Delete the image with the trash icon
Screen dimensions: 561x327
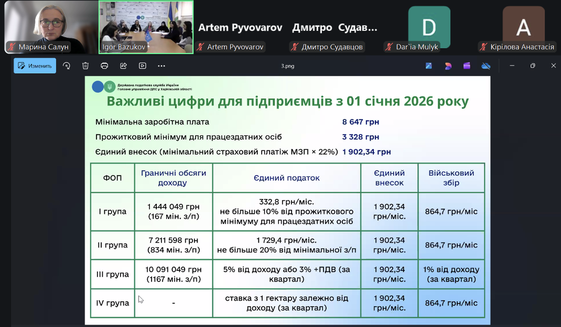point(85,66)
